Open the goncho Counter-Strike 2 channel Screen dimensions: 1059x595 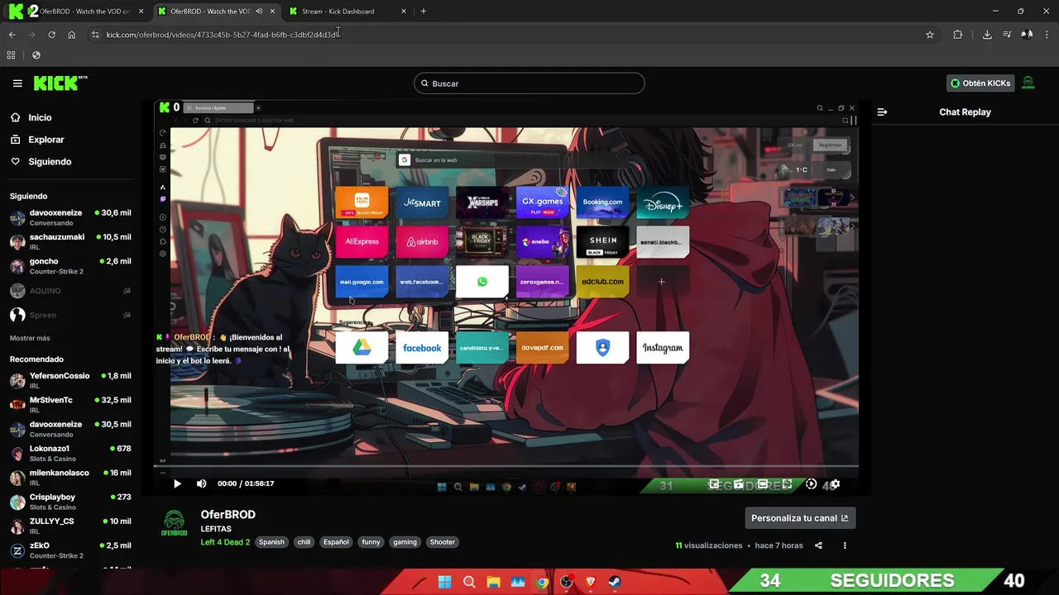70,266
